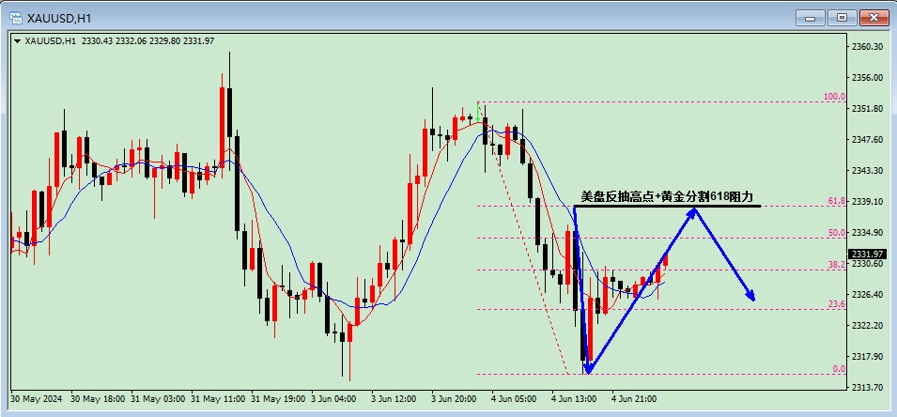The image size is (897, 417).
Task: Click the 31 May 19:00 time label
Action: [278, 398]
